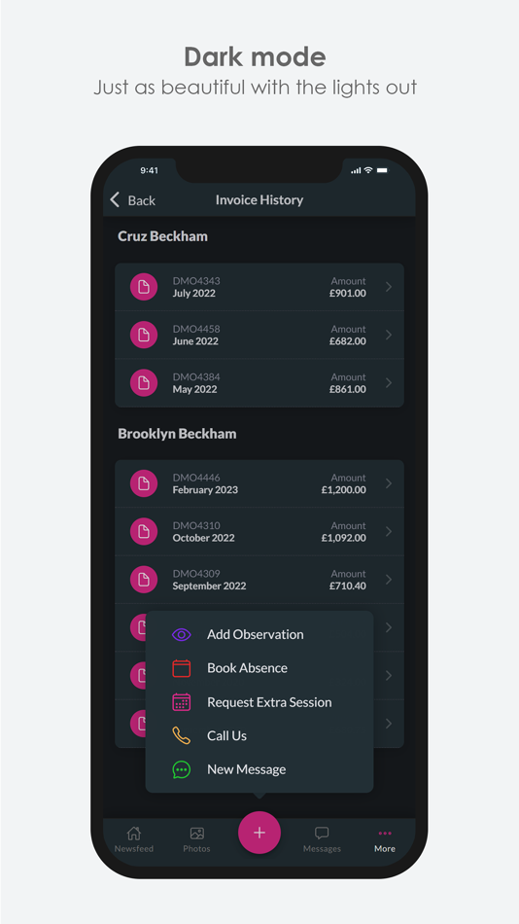Open the DMO4343 July 2022 chevron

pos(389,287)
